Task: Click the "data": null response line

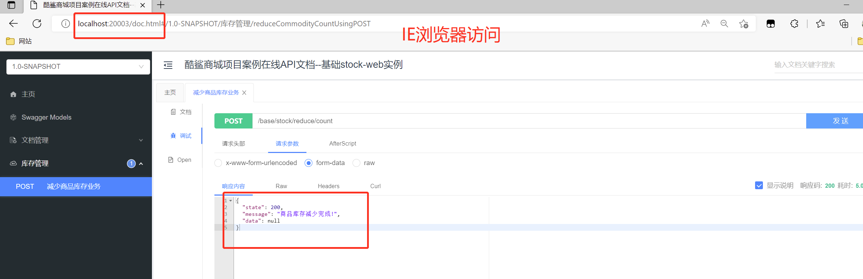Action: coord(261,221)
